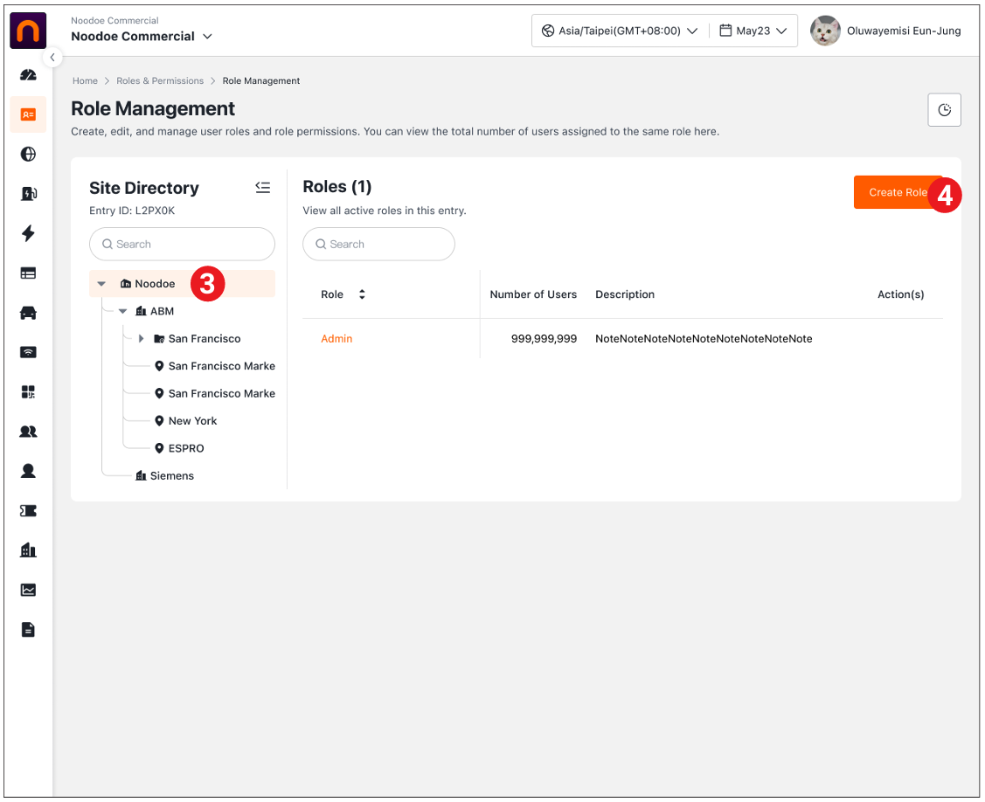Open the May23 date picker dropdown
This screenshot has width=985, height=802.
tap(753, 31)
